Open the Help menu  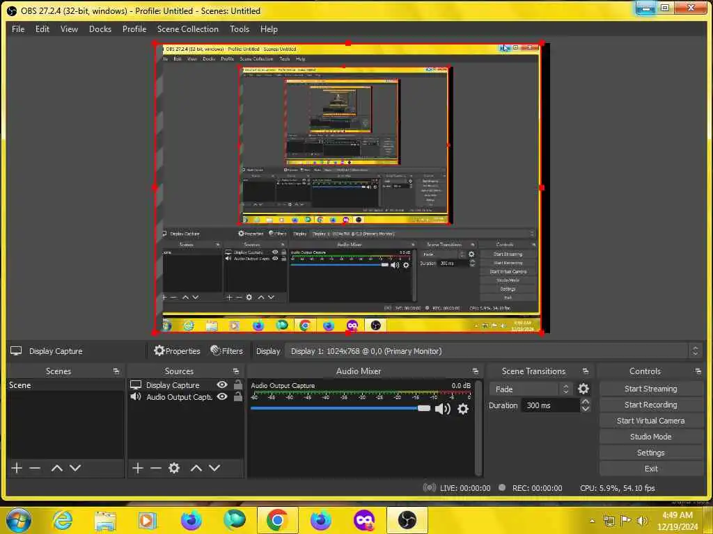[x=269, y=29]
